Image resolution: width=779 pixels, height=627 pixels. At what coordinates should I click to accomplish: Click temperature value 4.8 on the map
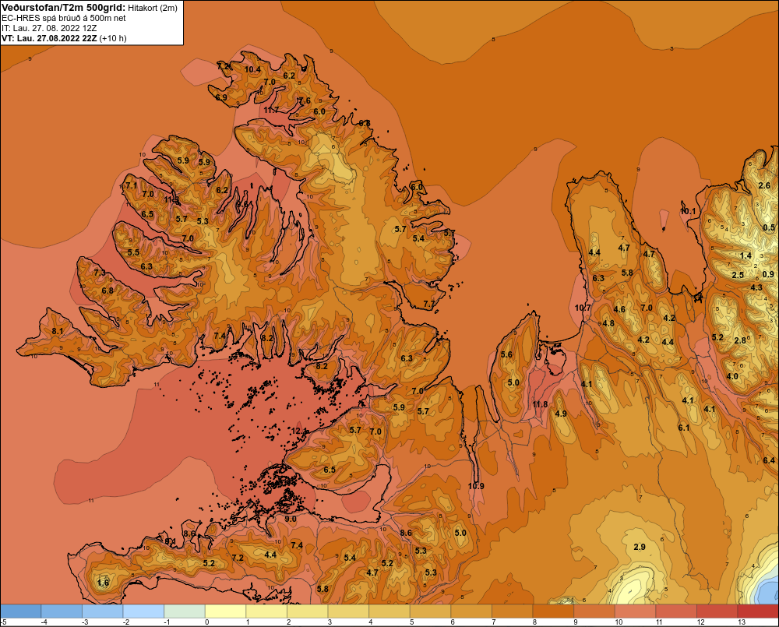608,323
